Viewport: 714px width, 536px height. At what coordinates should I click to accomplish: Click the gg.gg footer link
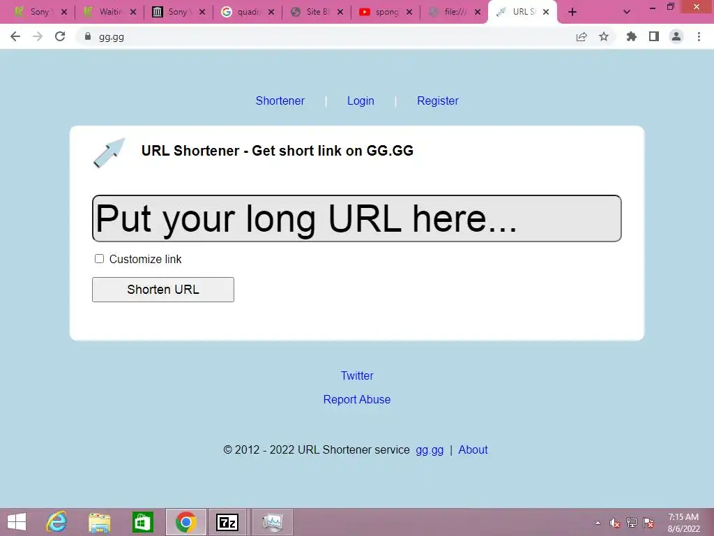[x=430, y=450]
